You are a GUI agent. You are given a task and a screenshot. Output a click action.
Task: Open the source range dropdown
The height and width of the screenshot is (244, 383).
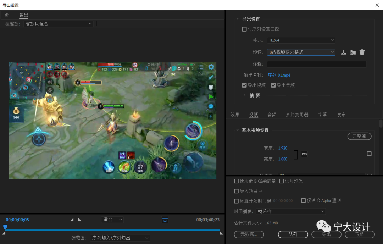coord(120,238)
